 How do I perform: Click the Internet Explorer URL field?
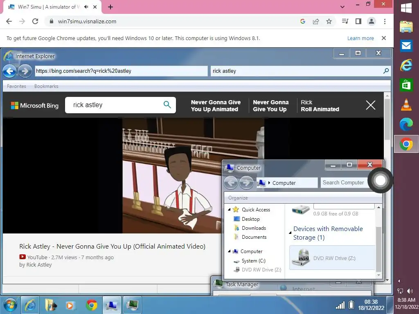[121, 71]
